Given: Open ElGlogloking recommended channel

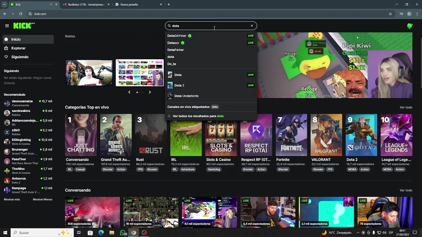Looking at the screenshot, I should pyautogui.click(x=28, y=142).
